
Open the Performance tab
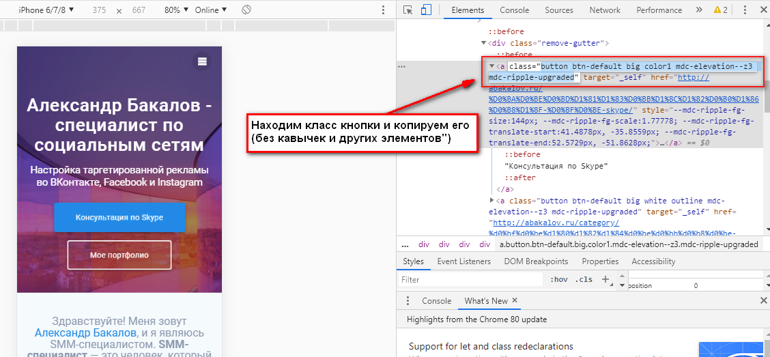pos(659,10)
